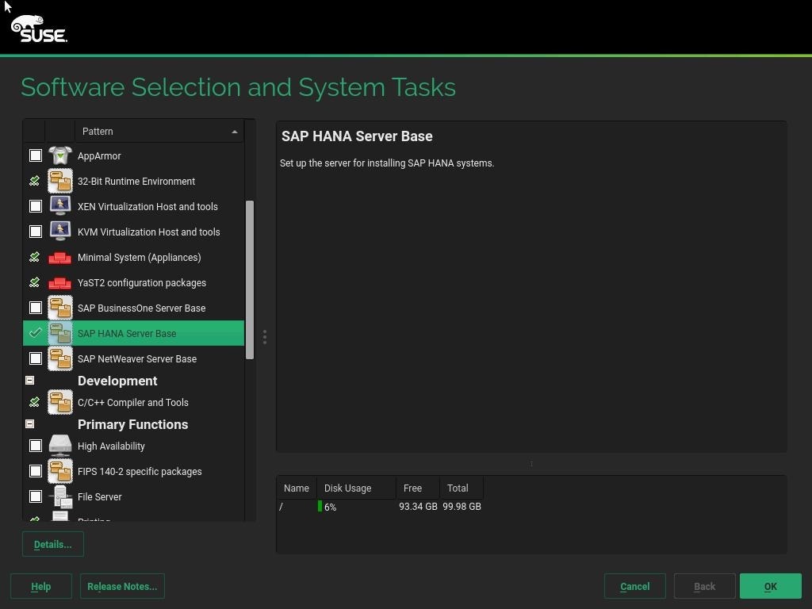Click the FIPS 140-2 packages icon

point(60,471)
